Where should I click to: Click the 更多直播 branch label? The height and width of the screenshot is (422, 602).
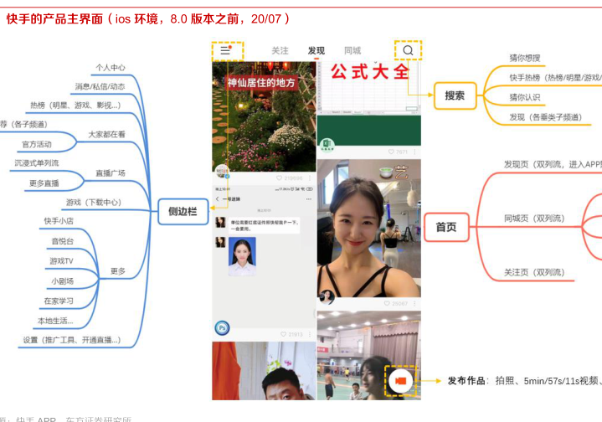point(44,183)
